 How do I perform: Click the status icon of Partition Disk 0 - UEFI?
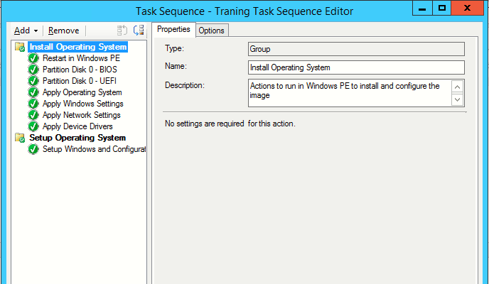[33, 81]
